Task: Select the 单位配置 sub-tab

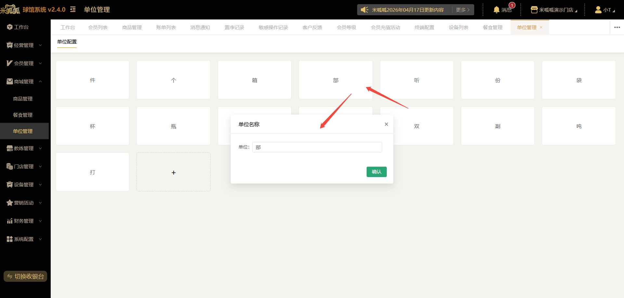Action: (x=67, y=42)
